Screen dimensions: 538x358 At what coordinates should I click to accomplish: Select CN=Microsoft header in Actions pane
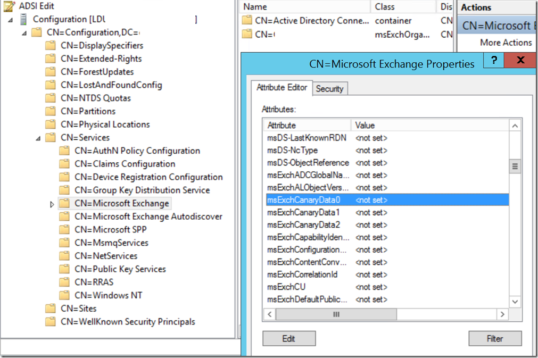tap(498, 26)
